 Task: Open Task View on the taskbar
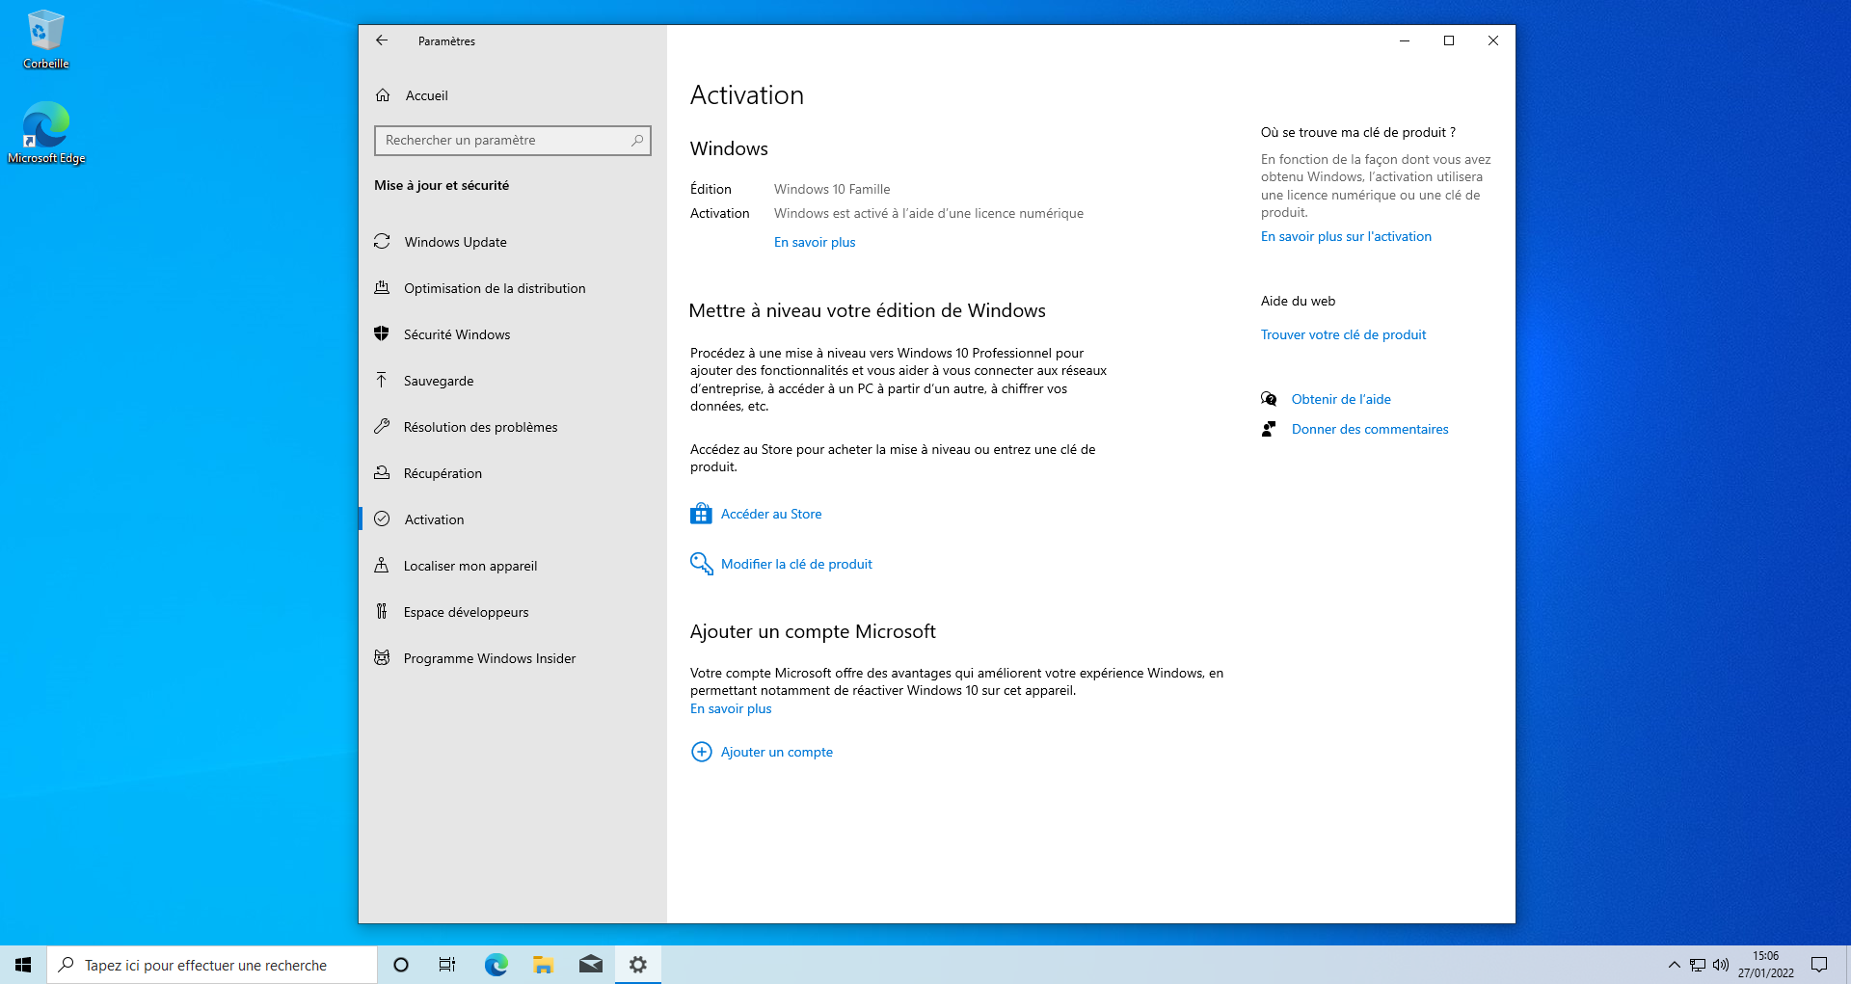coord(447,965)
